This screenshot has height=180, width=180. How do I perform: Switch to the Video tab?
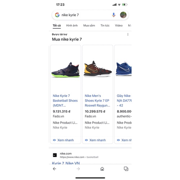point(119,26)
